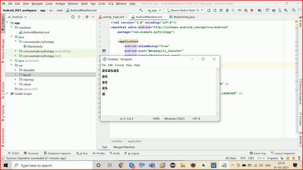Open the Event Log panel
The width and height of the screenshot is (303, 170).
click(258, 153)
